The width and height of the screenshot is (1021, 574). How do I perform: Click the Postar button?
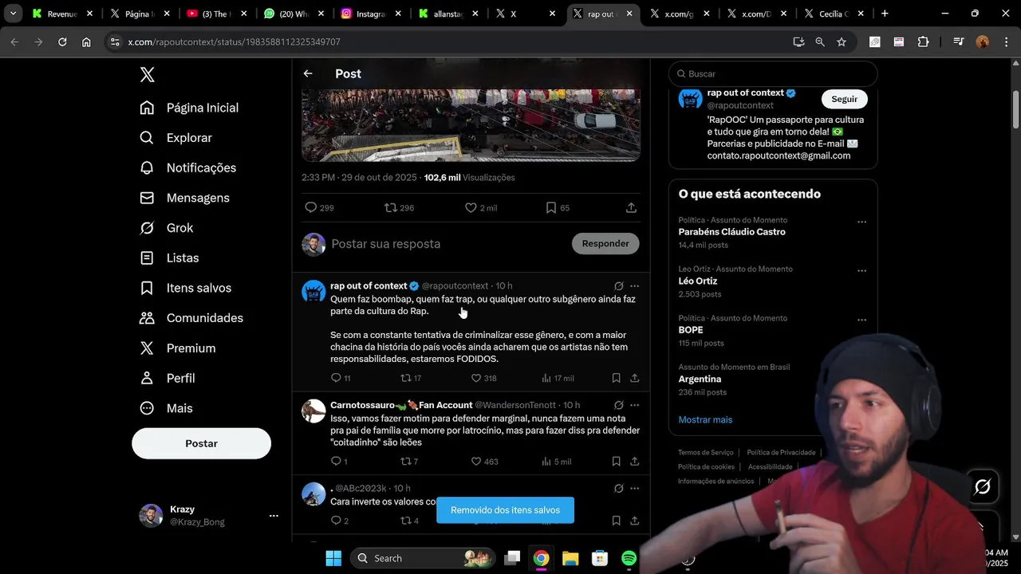tap(201, 443)
